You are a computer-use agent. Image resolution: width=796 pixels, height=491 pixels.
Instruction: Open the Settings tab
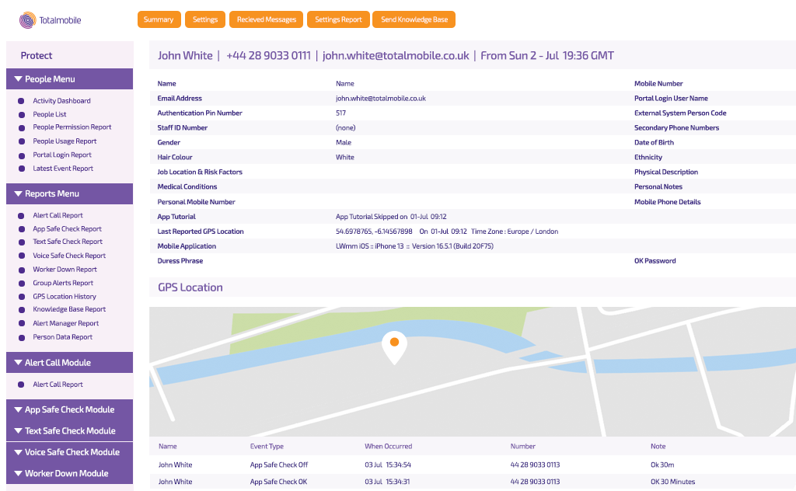(205, 19)
